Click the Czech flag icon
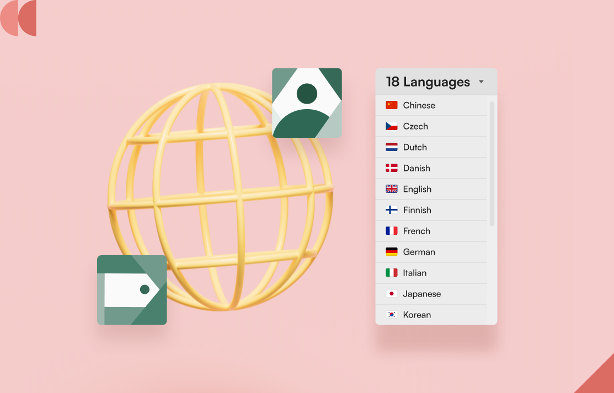This screenshot has height=393, width=614. click(392, 126)
